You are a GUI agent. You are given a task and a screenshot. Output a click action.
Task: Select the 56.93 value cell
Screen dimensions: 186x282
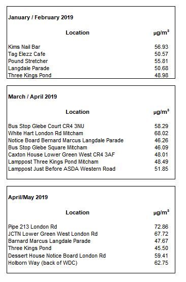(x=162, y=47)
